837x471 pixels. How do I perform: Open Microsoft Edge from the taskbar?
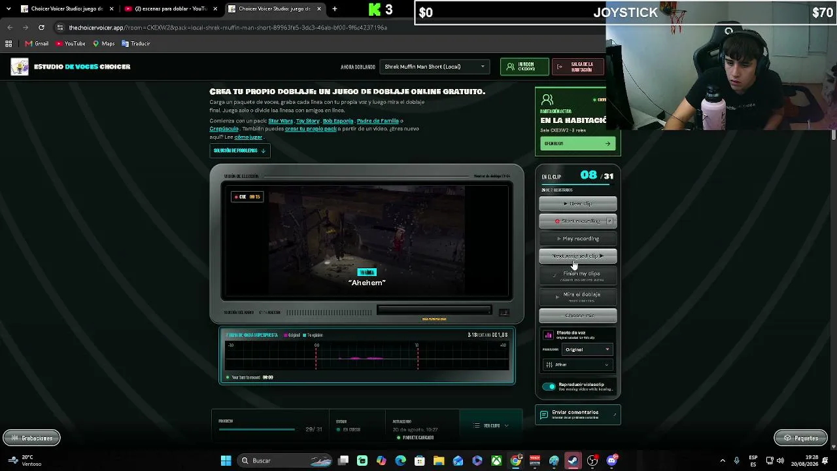(401, 461)
